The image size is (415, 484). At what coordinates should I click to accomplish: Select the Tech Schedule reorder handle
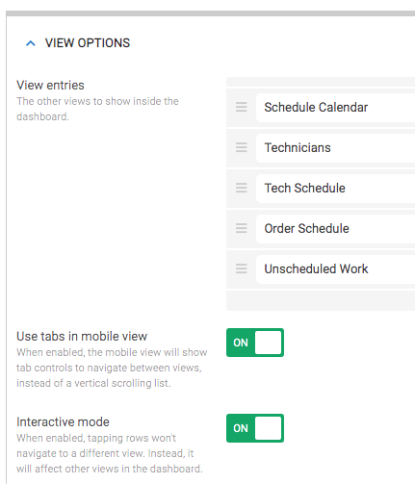pos(242,188)
